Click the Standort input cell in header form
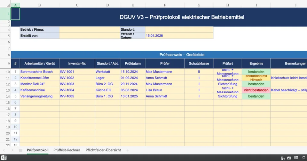Screen dimensions: 307x161 (179, 29)
